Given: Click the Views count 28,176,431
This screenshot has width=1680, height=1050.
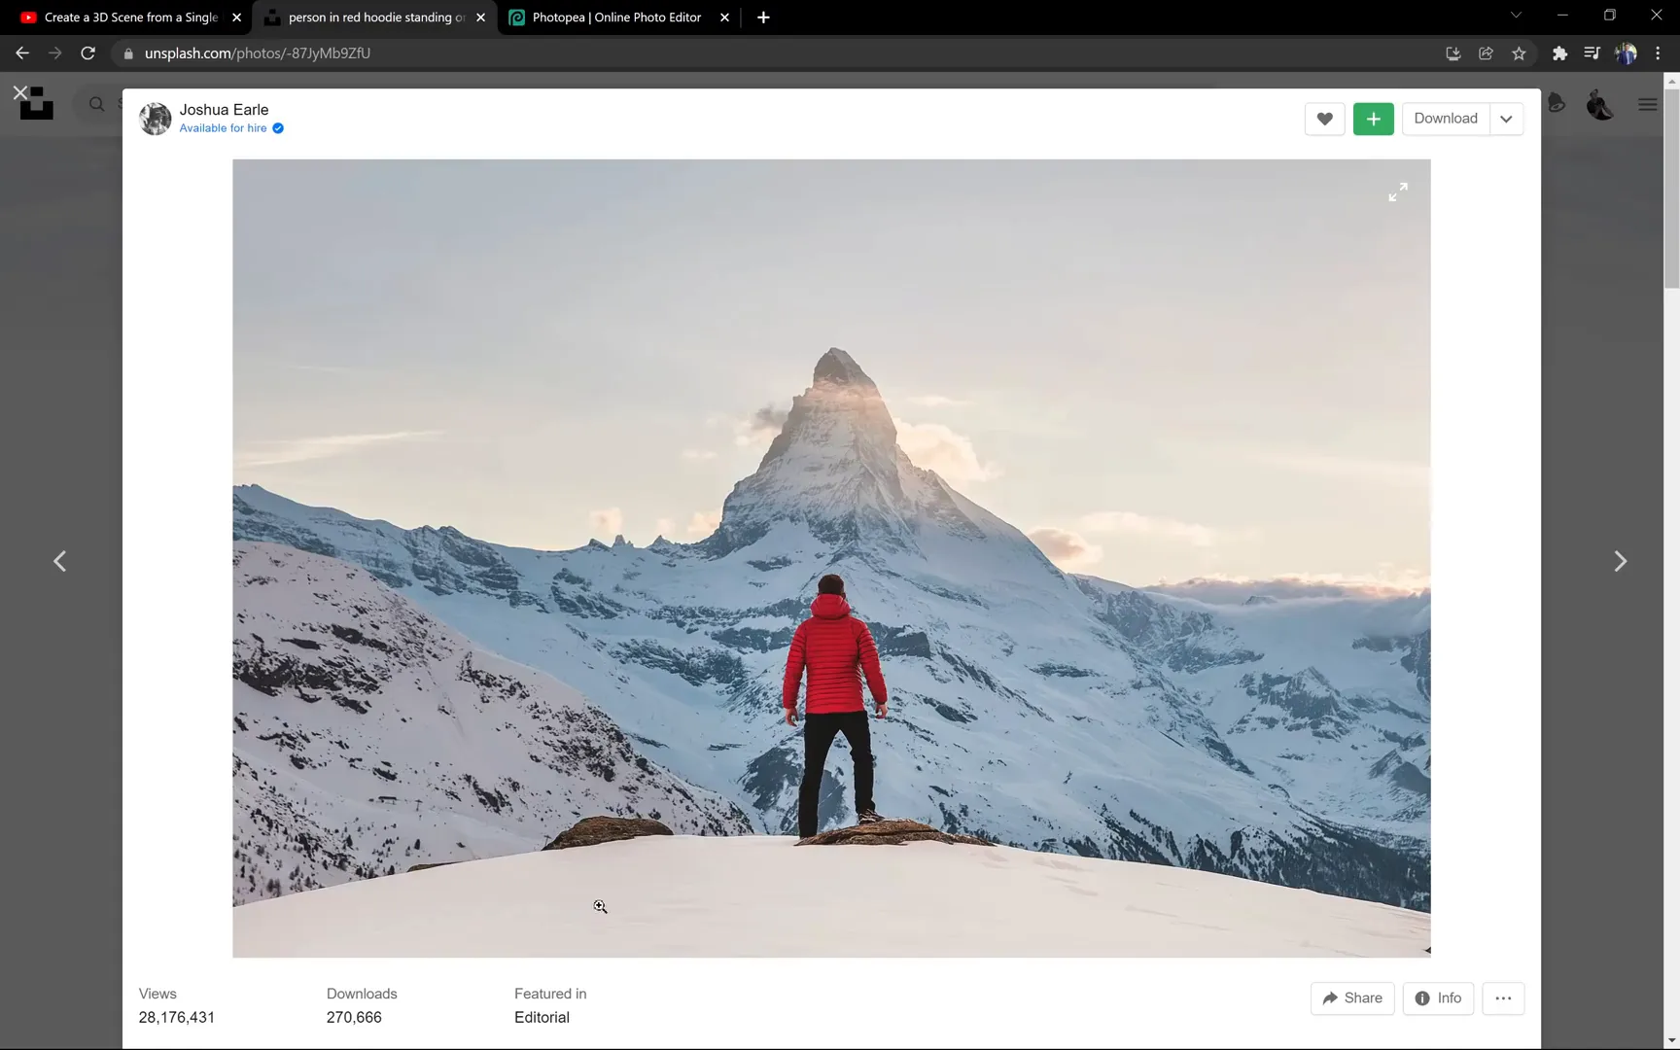Looking at the screenshot, I should pyautogui.click(x=176, y=1017).
